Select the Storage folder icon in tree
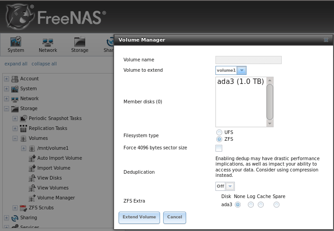Image resolution: width=334 pixels, height=231 pixels. click(15, 109)
